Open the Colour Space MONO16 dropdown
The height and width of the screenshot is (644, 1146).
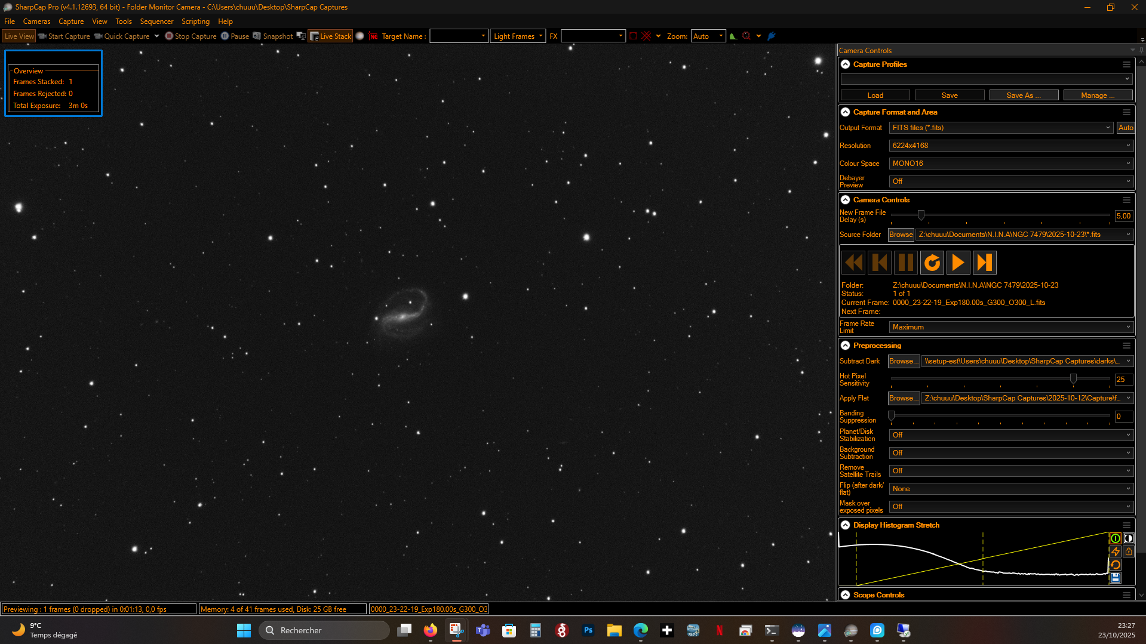pos(1010,164)
